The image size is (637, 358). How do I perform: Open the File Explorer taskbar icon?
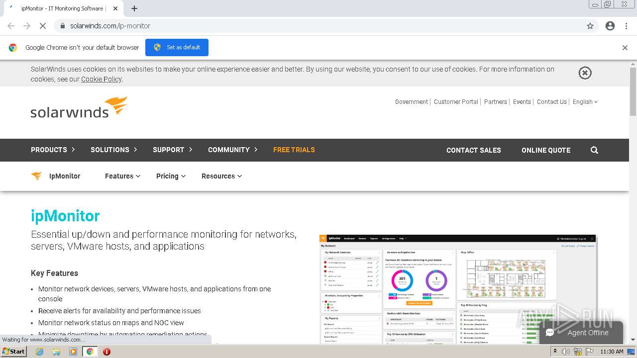pyautogui.click(x=56, y=352)
